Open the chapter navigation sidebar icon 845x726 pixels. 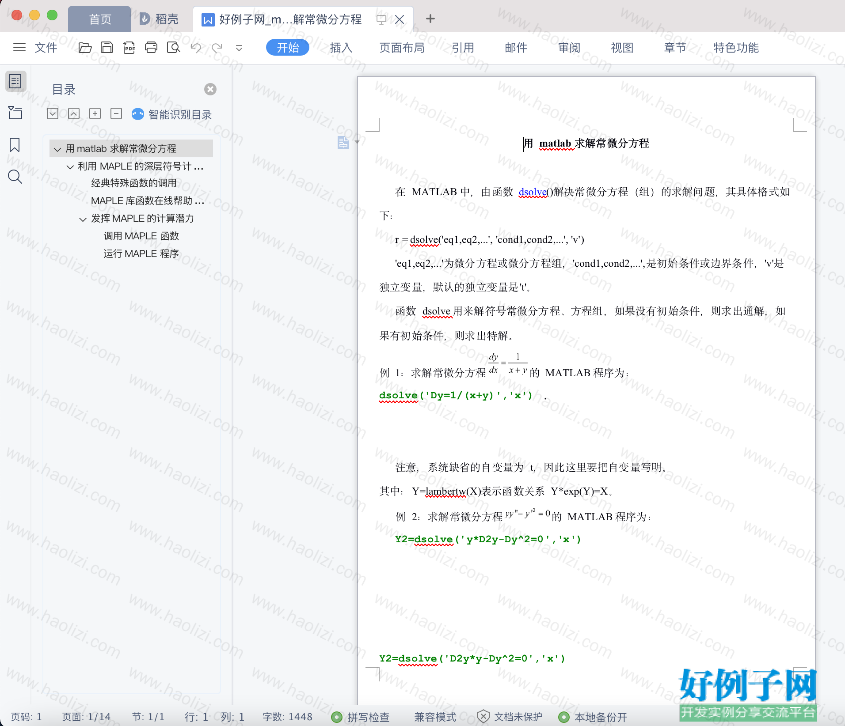point(15,113)
